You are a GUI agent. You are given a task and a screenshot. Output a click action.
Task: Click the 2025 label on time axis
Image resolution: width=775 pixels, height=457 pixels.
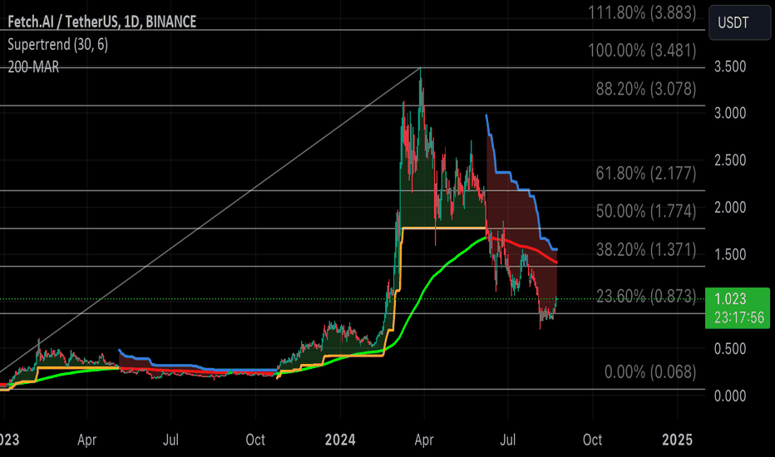coord(677,440)
